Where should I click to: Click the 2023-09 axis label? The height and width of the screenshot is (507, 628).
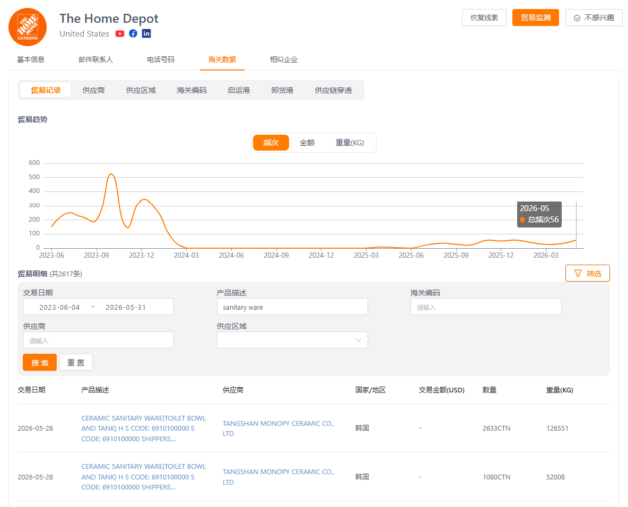coord(96,256)
